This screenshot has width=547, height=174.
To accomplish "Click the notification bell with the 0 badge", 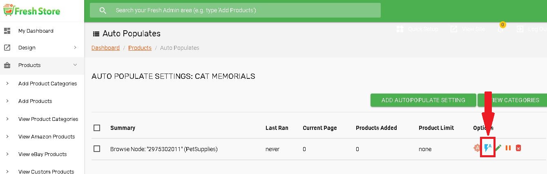I will 500,29.
